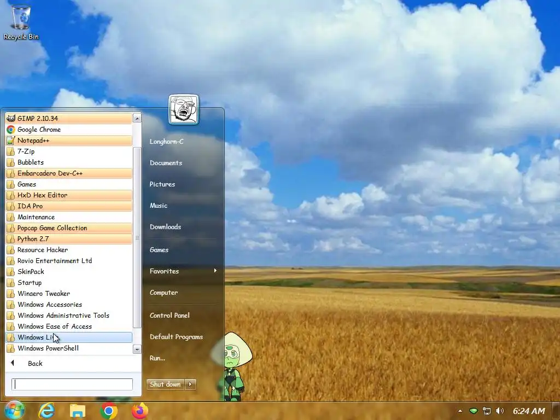Open Music from the Start menu

coord(159,206)
